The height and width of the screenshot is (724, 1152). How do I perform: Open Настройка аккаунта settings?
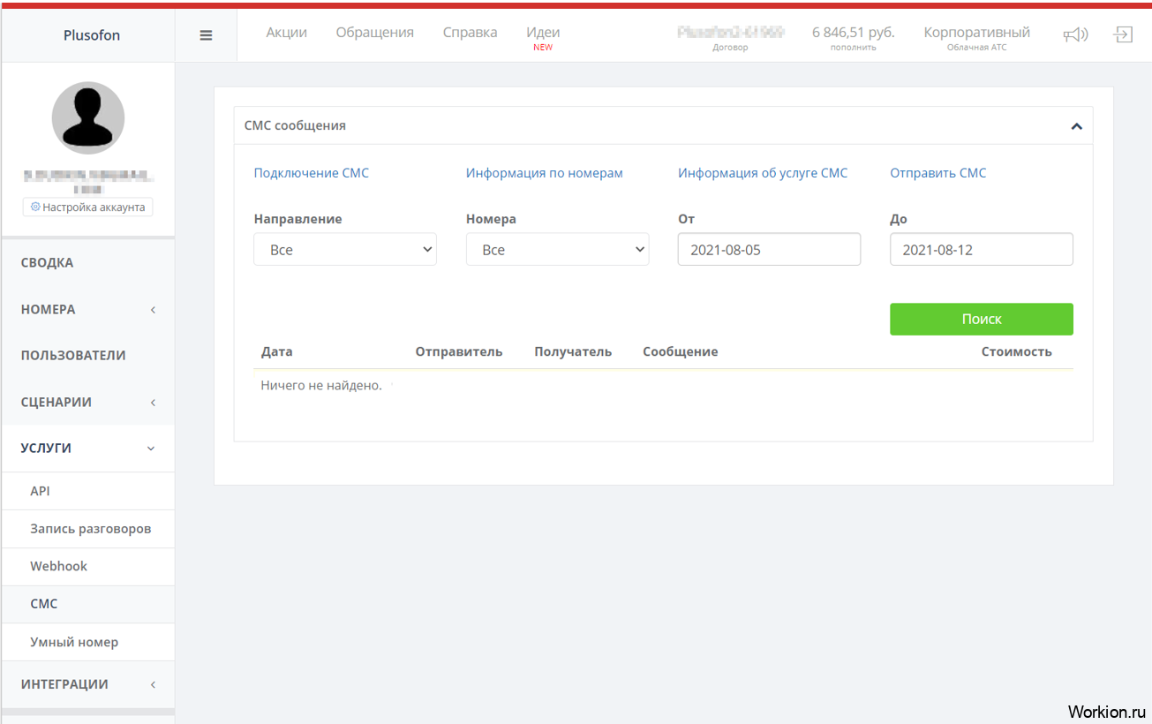tap(87, 207)
